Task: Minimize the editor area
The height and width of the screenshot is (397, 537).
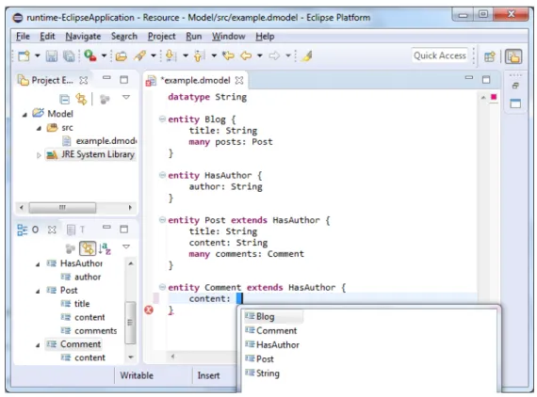Action: click(x=469, y=78)
